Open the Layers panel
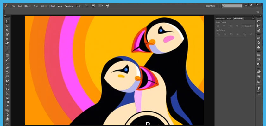The image size is (266, 126). point(258,88)
